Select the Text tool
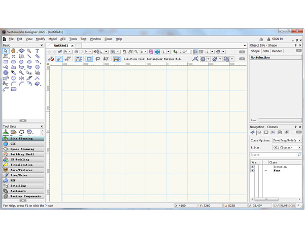Image resolution: width=305 pixels, height=236 pixels. pyautogui.click(x=37, y=51)
